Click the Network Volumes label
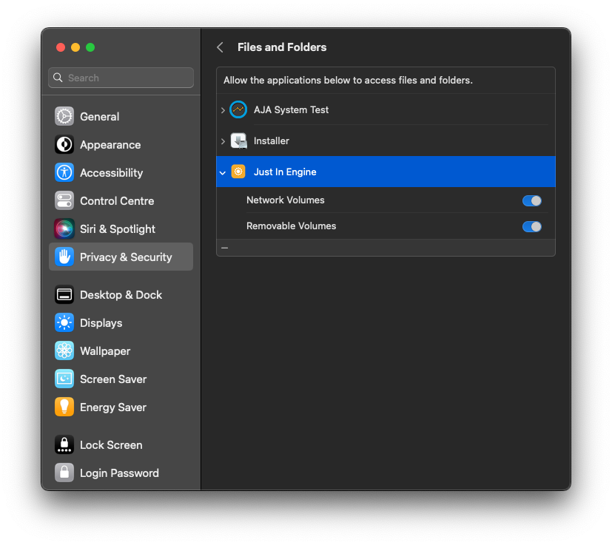 point(286,200)
